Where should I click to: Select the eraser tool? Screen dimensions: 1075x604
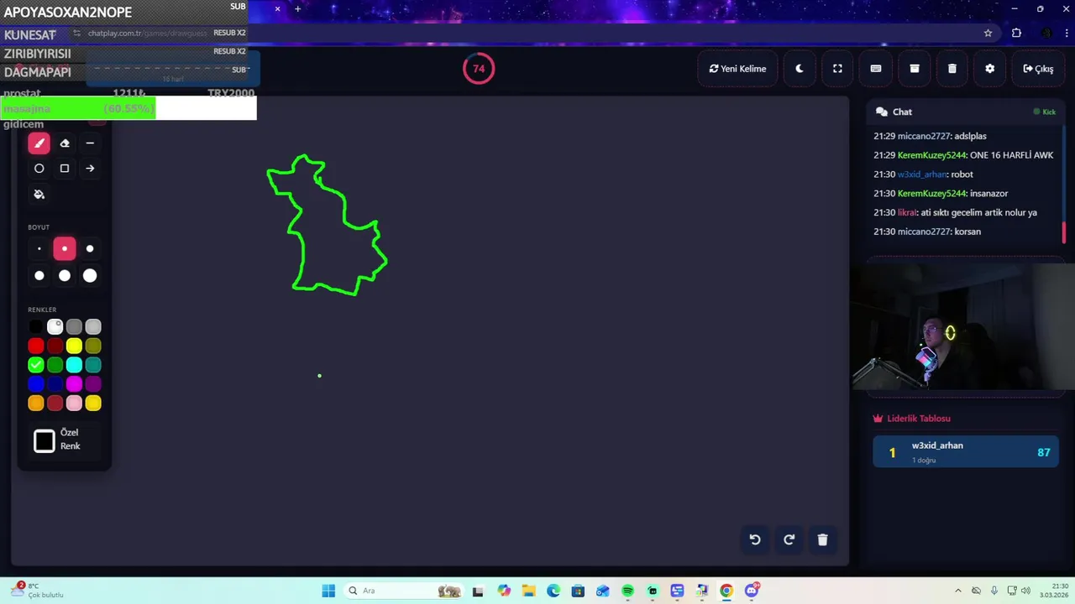(65, 143)
